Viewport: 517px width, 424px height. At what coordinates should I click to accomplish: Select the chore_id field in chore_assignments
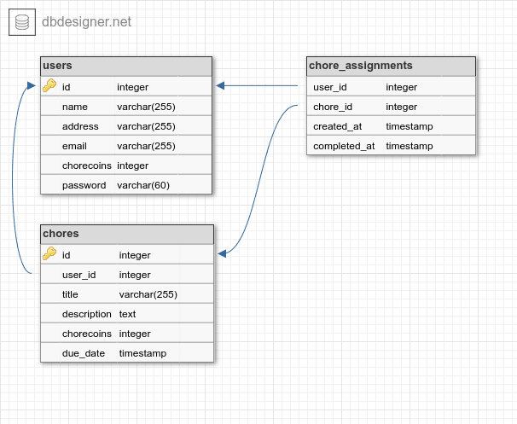[391, 107]
